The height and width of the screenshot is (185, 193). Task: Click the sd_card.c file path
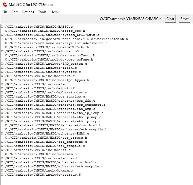pyautogui.click(x=41, y=158)
